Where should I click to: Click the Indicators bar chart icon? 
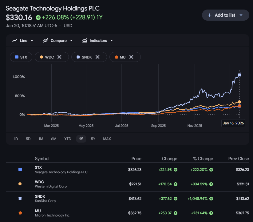tap(85, 41)
